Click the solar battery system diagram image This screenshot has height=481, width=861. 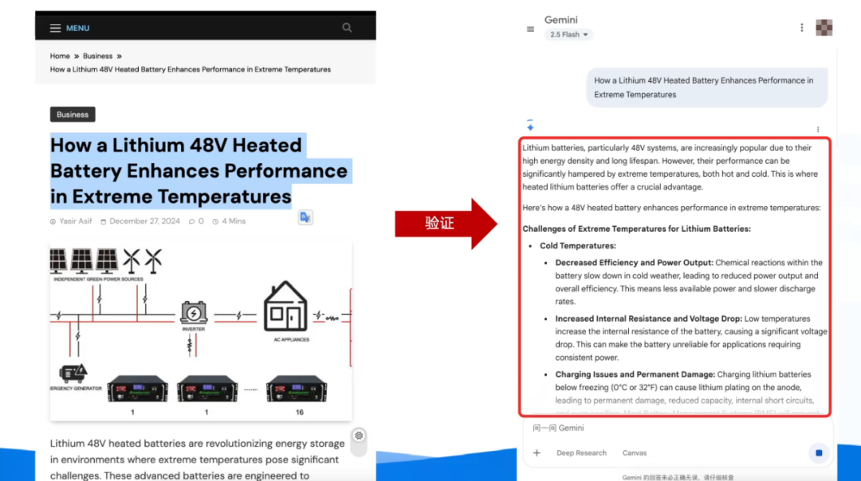point(201,331)
